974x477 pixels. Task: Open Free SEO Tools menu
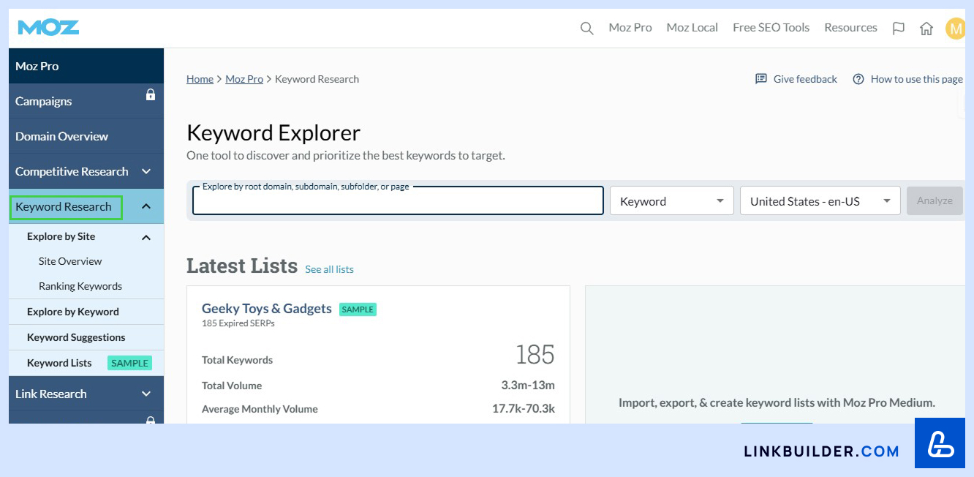click(x=771, y=28)
